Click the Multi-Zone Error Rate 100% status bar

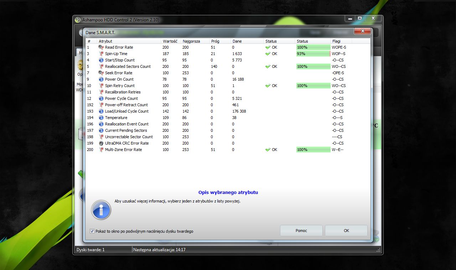[313, 150]
